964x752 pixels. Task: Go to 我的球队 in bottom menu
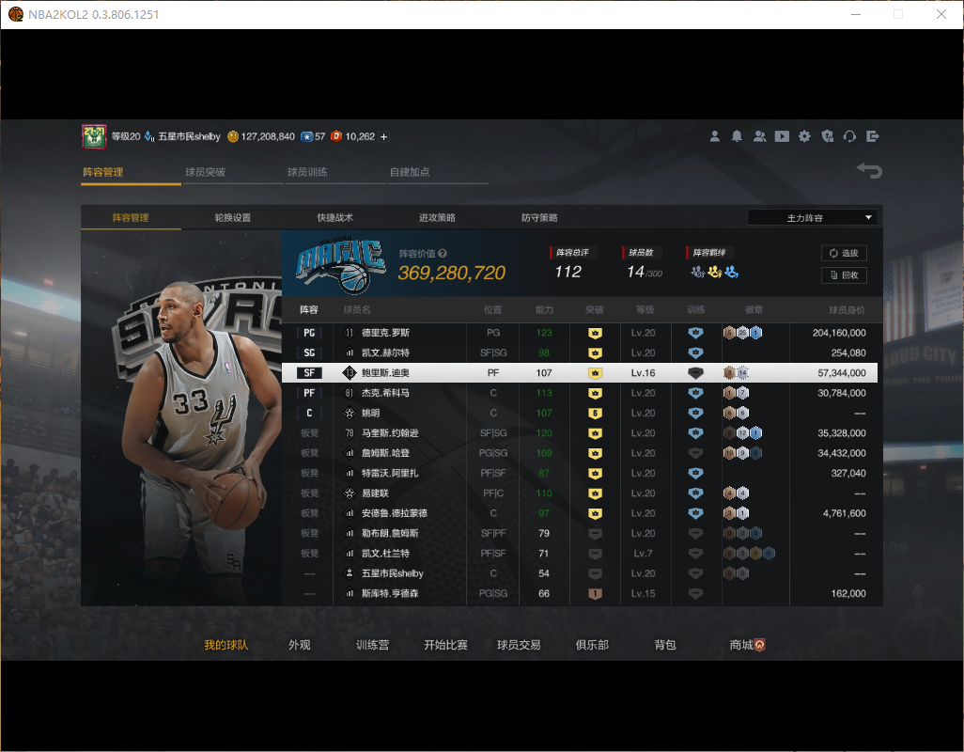226,645
